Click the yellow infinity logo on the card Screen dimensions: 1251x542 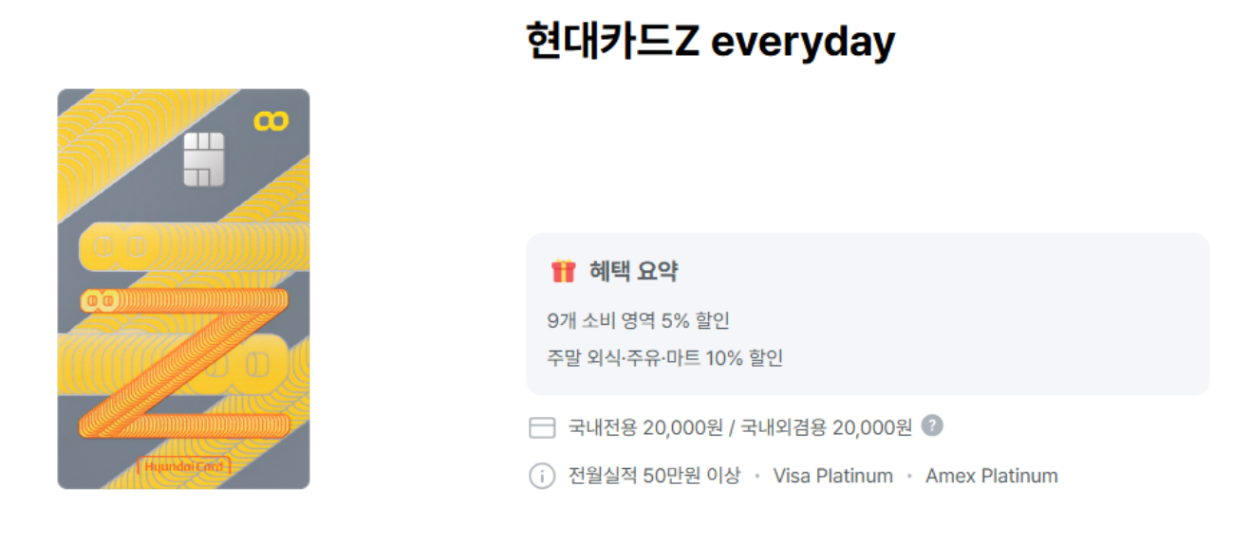(x=271, y=120)
